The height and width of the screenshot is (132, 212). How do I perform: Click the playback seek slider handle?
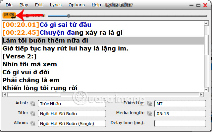pyautogui.click(x=69, y=16)
